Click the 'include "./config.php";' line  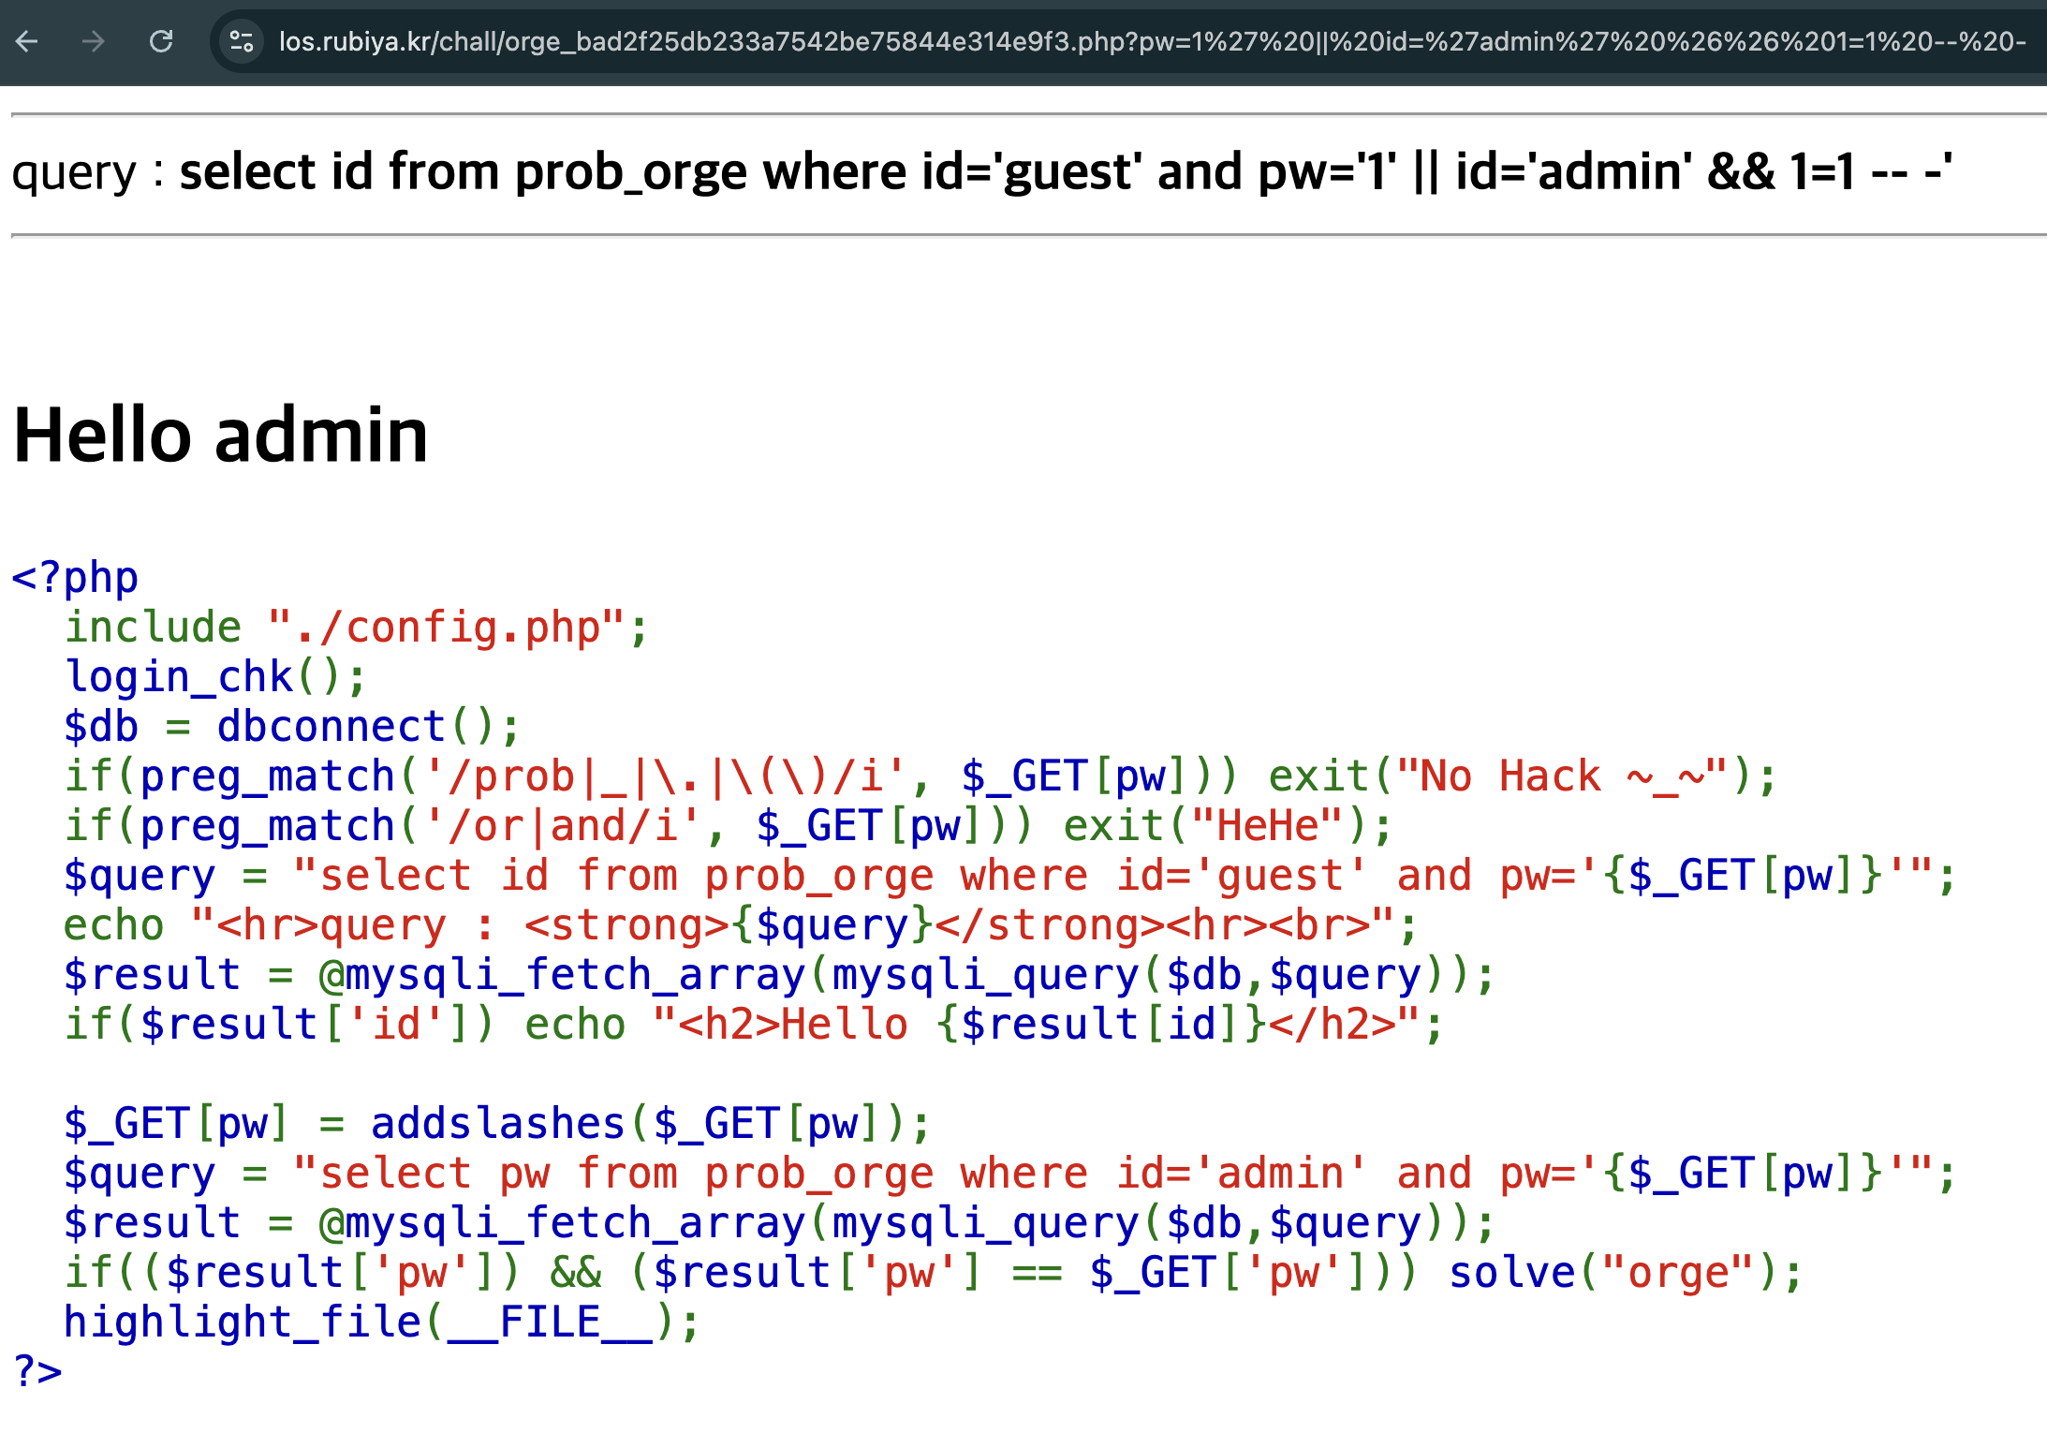point(356,627)
